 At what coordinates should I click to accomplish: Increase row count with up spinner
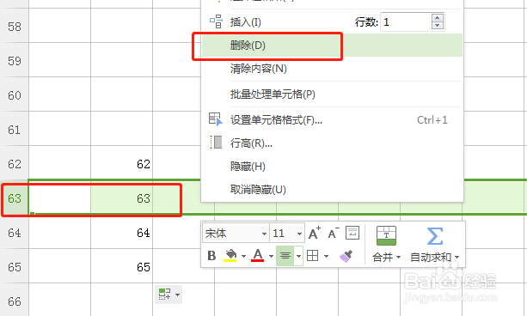(x=438, y=18)
